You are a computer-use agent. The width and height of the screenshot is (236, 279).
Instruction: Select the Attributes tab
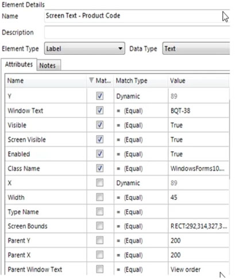tap(19, 64)
